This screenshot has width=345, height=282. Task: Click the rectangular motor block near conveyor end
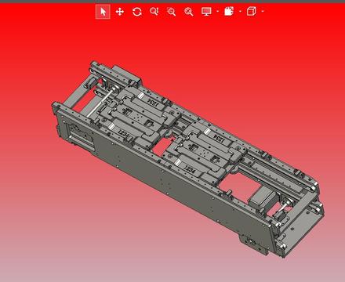(260, 199)
